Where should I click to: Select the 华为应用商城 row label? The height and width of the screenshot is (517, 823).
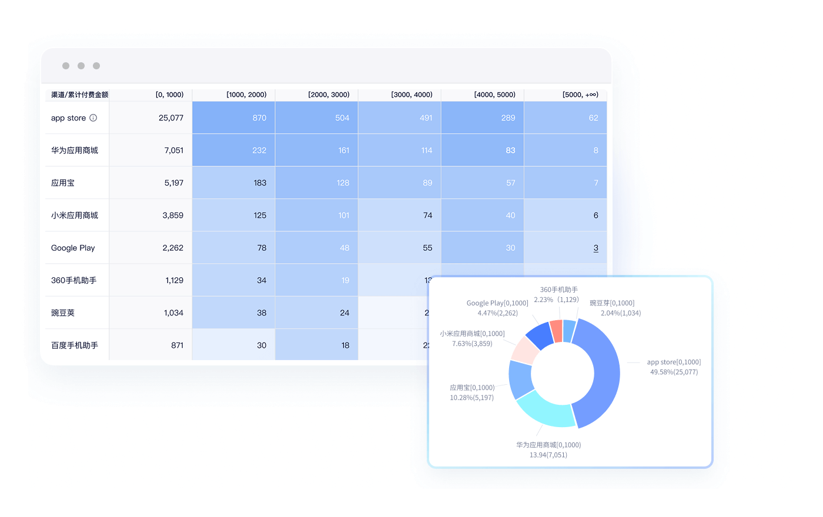[x=75, y=150]
